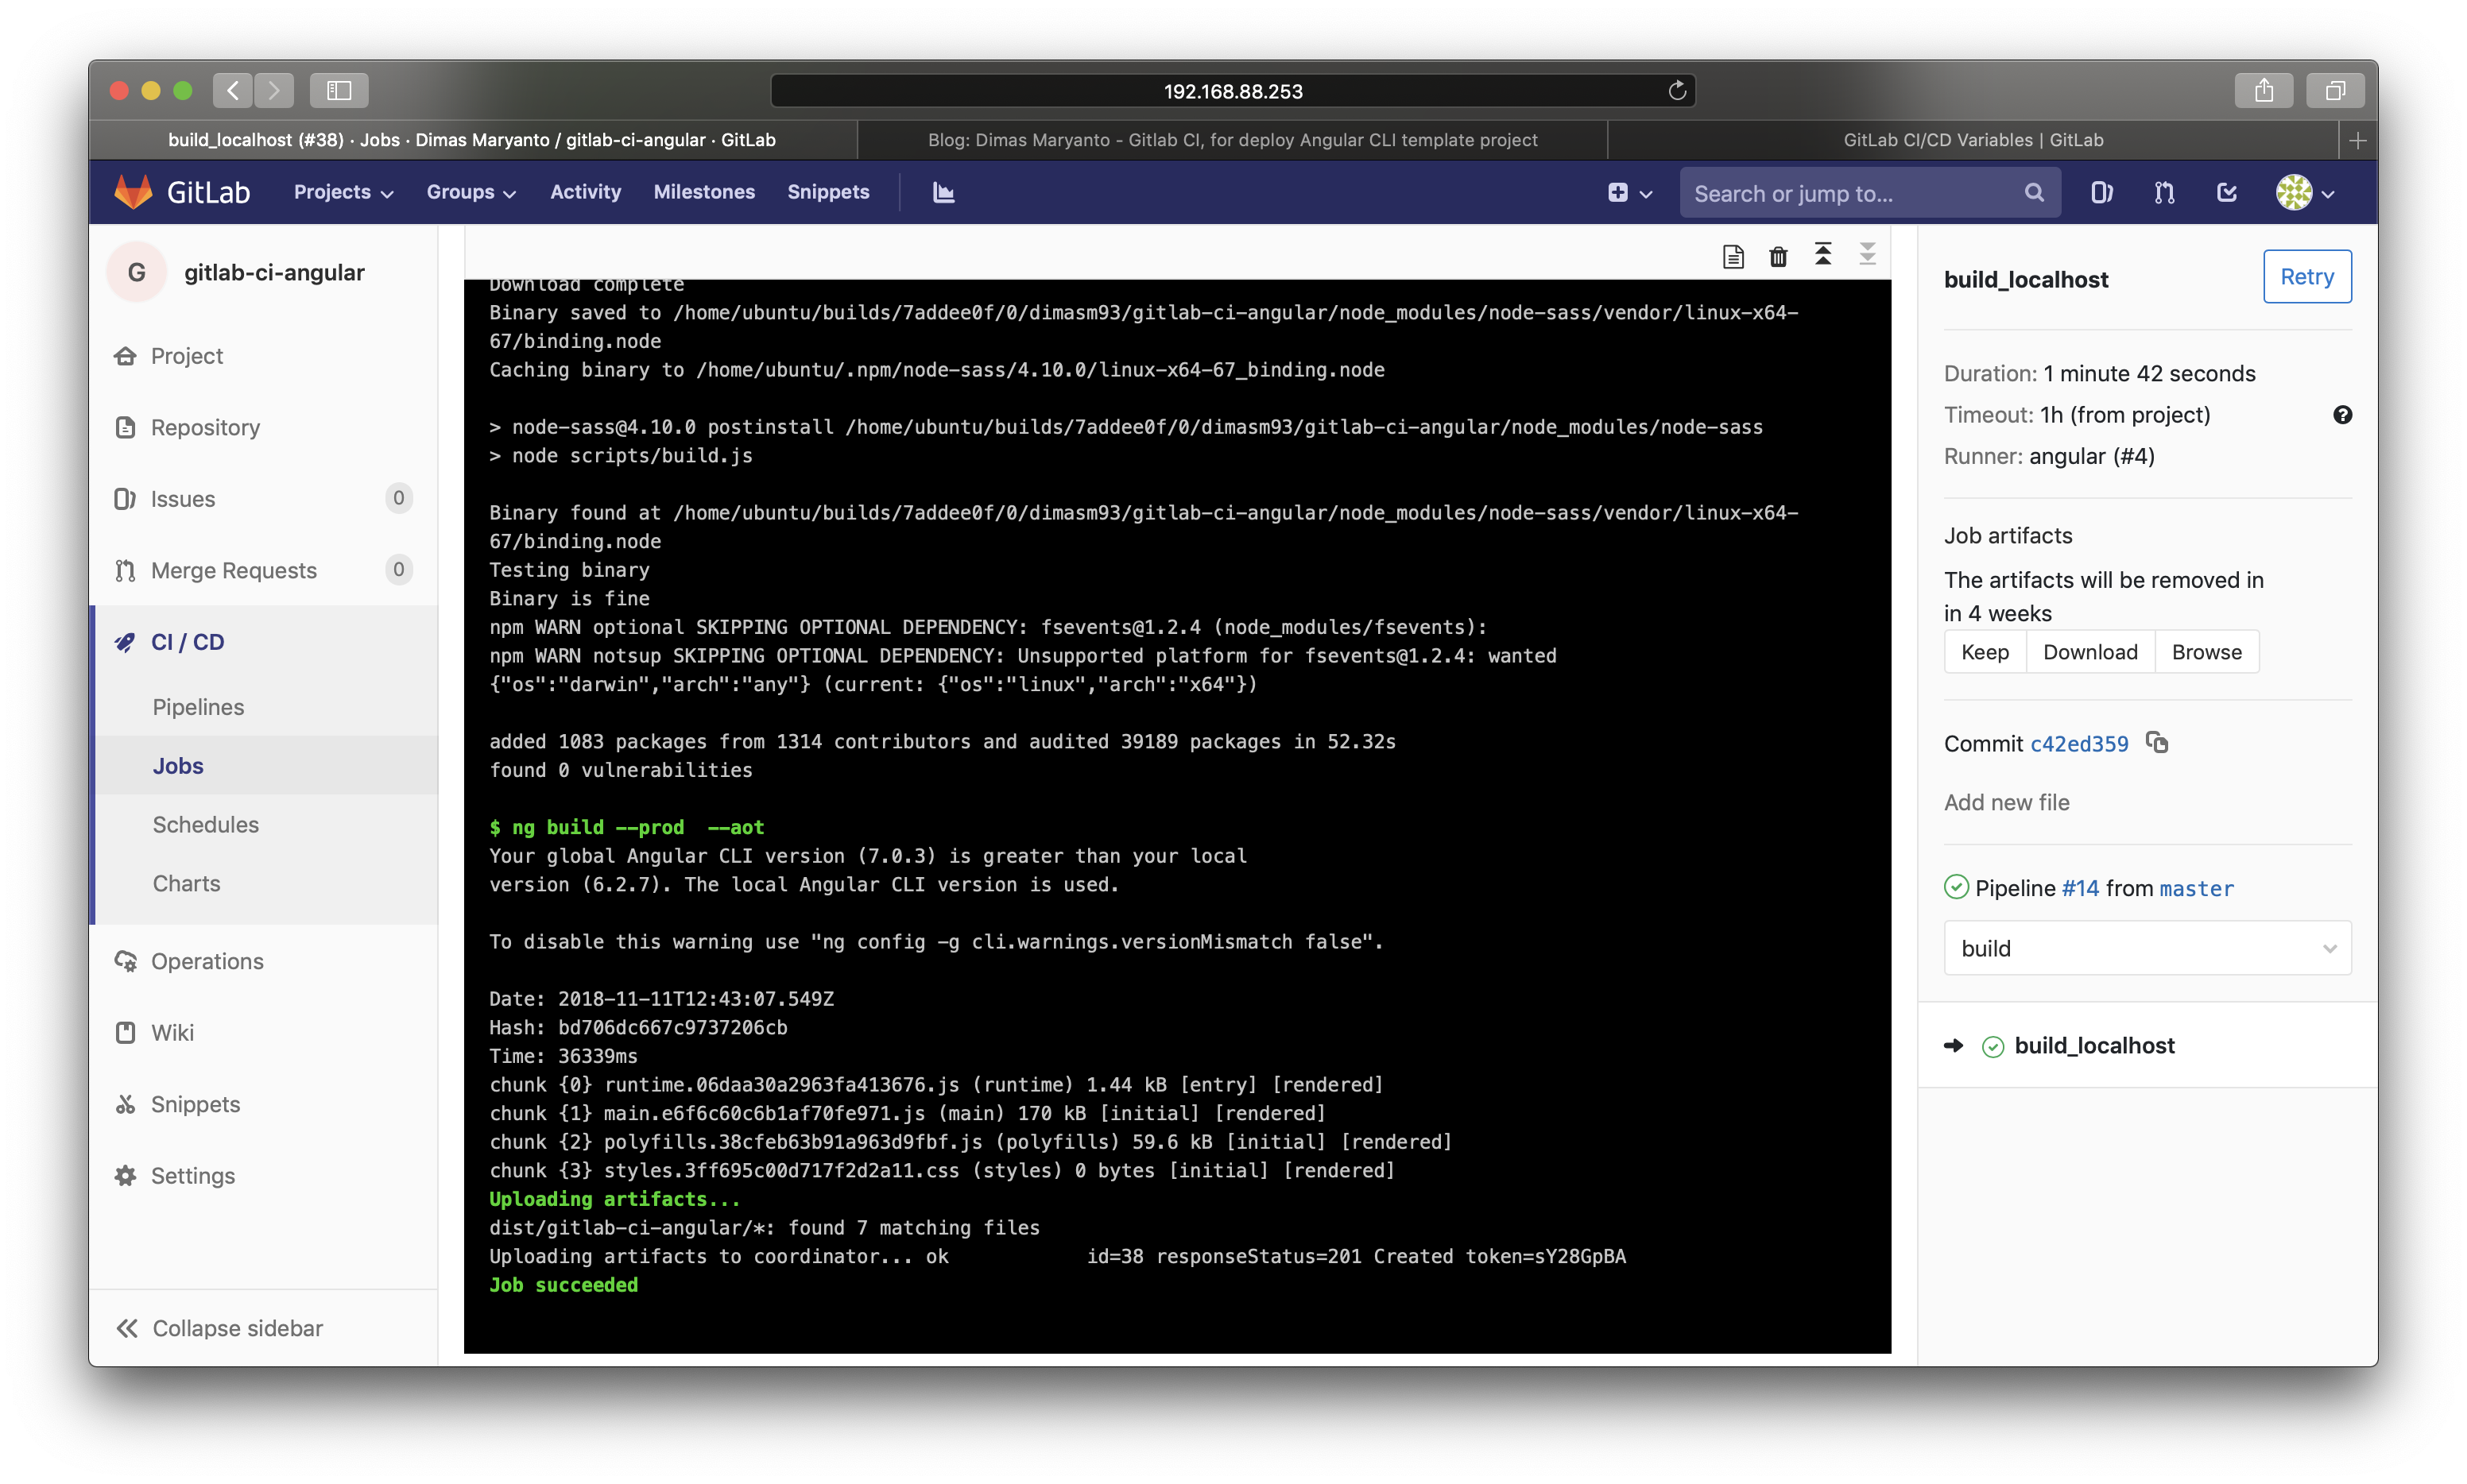
Task: Erase the job log with trash icon
Action: pos(1778,257)
